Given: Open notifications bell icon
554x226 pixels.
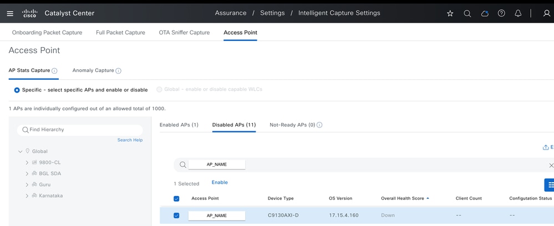Looking at the screenshot, I should tap(518, 13).
